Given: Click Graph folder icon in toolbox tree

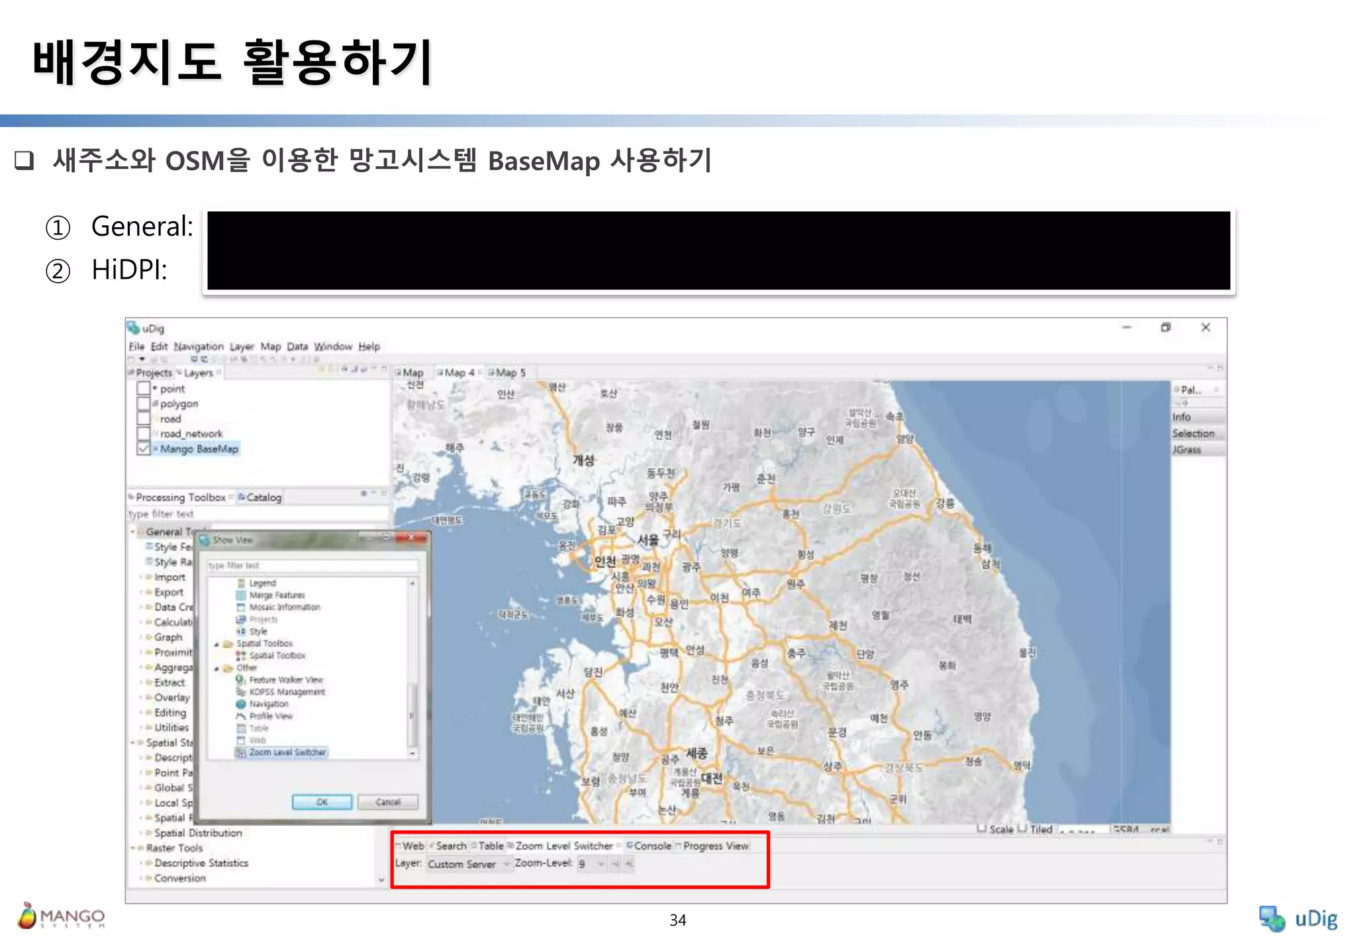Looking at the screenshot, I should pos(149,638).
